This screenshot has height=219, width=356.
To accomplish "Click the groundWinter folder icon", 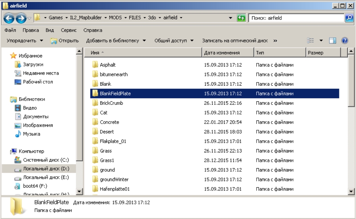I will point(95,179).
